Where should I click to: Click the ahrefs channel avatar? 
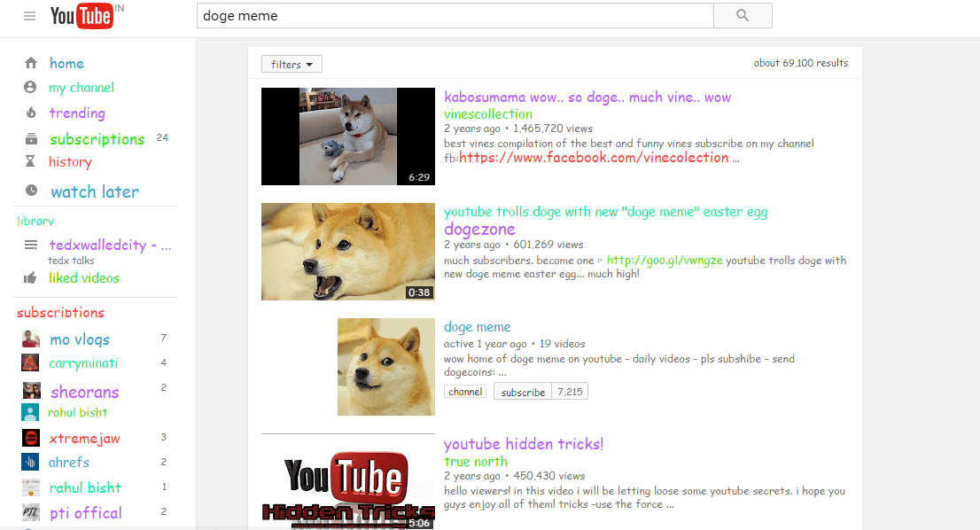coord(30,462)
